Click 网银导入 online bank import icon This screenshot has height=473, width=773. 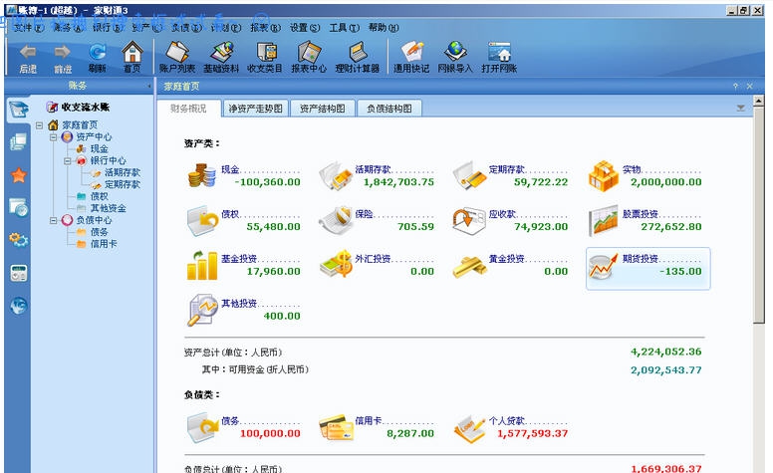tap(455, 51)
